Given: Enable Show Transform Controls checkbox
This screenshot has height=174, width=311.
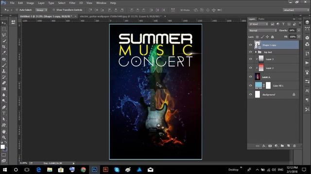Looking at the screenshot, I should [x=54, y=10].
